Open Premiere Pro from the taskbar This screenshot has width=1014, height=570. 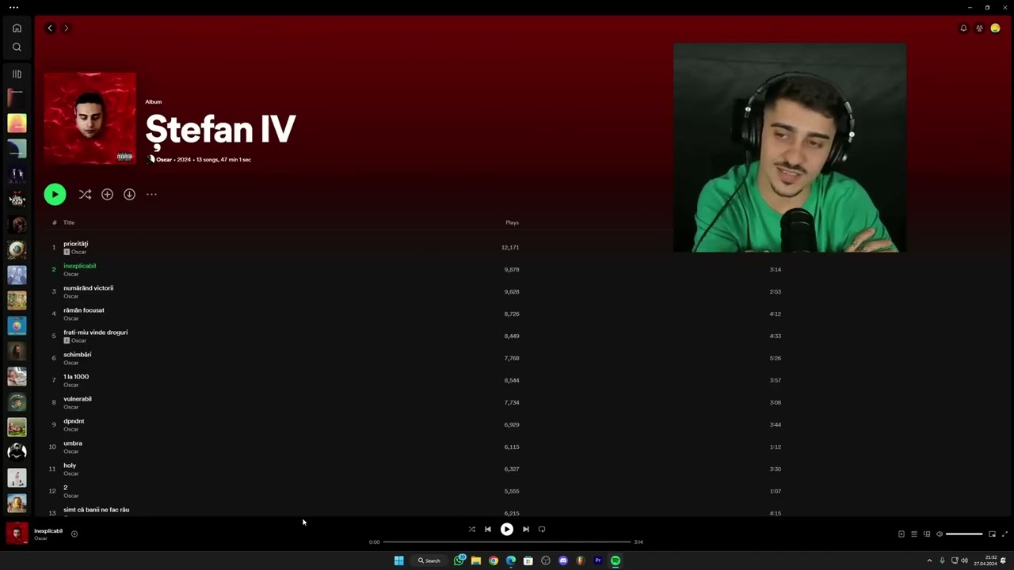598,560
